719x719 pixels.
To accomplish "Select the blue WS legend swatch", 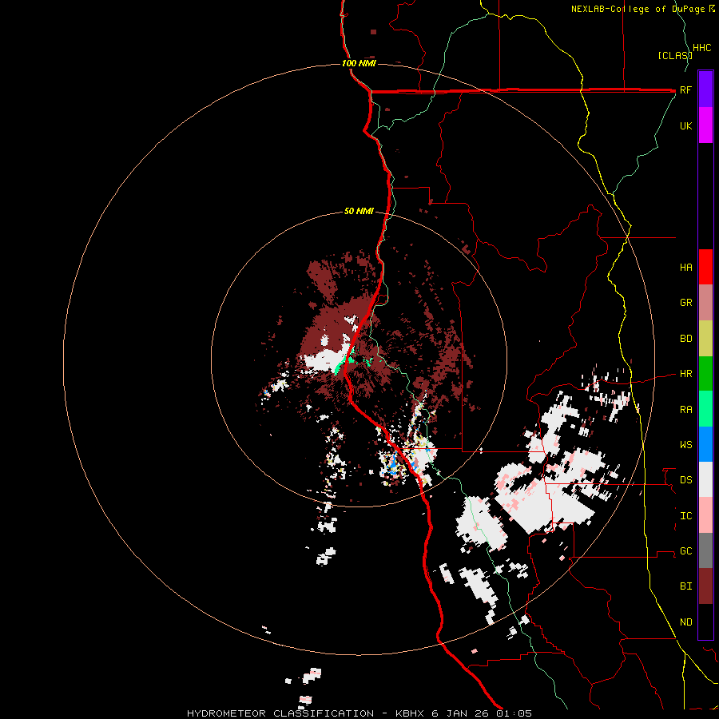I will tap(705, 444).
